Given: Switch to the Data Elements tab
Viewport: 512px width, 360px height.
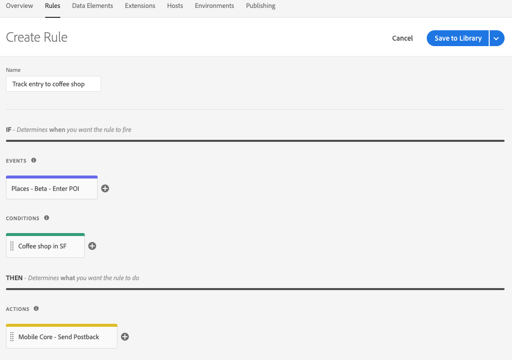Looking at the screenshot, I should click(x=92, y=6).
